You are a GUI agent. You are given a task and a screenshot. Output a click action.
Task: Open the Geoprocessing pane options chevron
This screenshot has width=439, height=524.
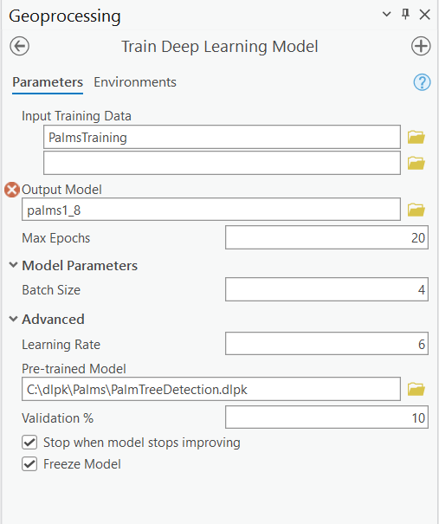click(386, 15)
